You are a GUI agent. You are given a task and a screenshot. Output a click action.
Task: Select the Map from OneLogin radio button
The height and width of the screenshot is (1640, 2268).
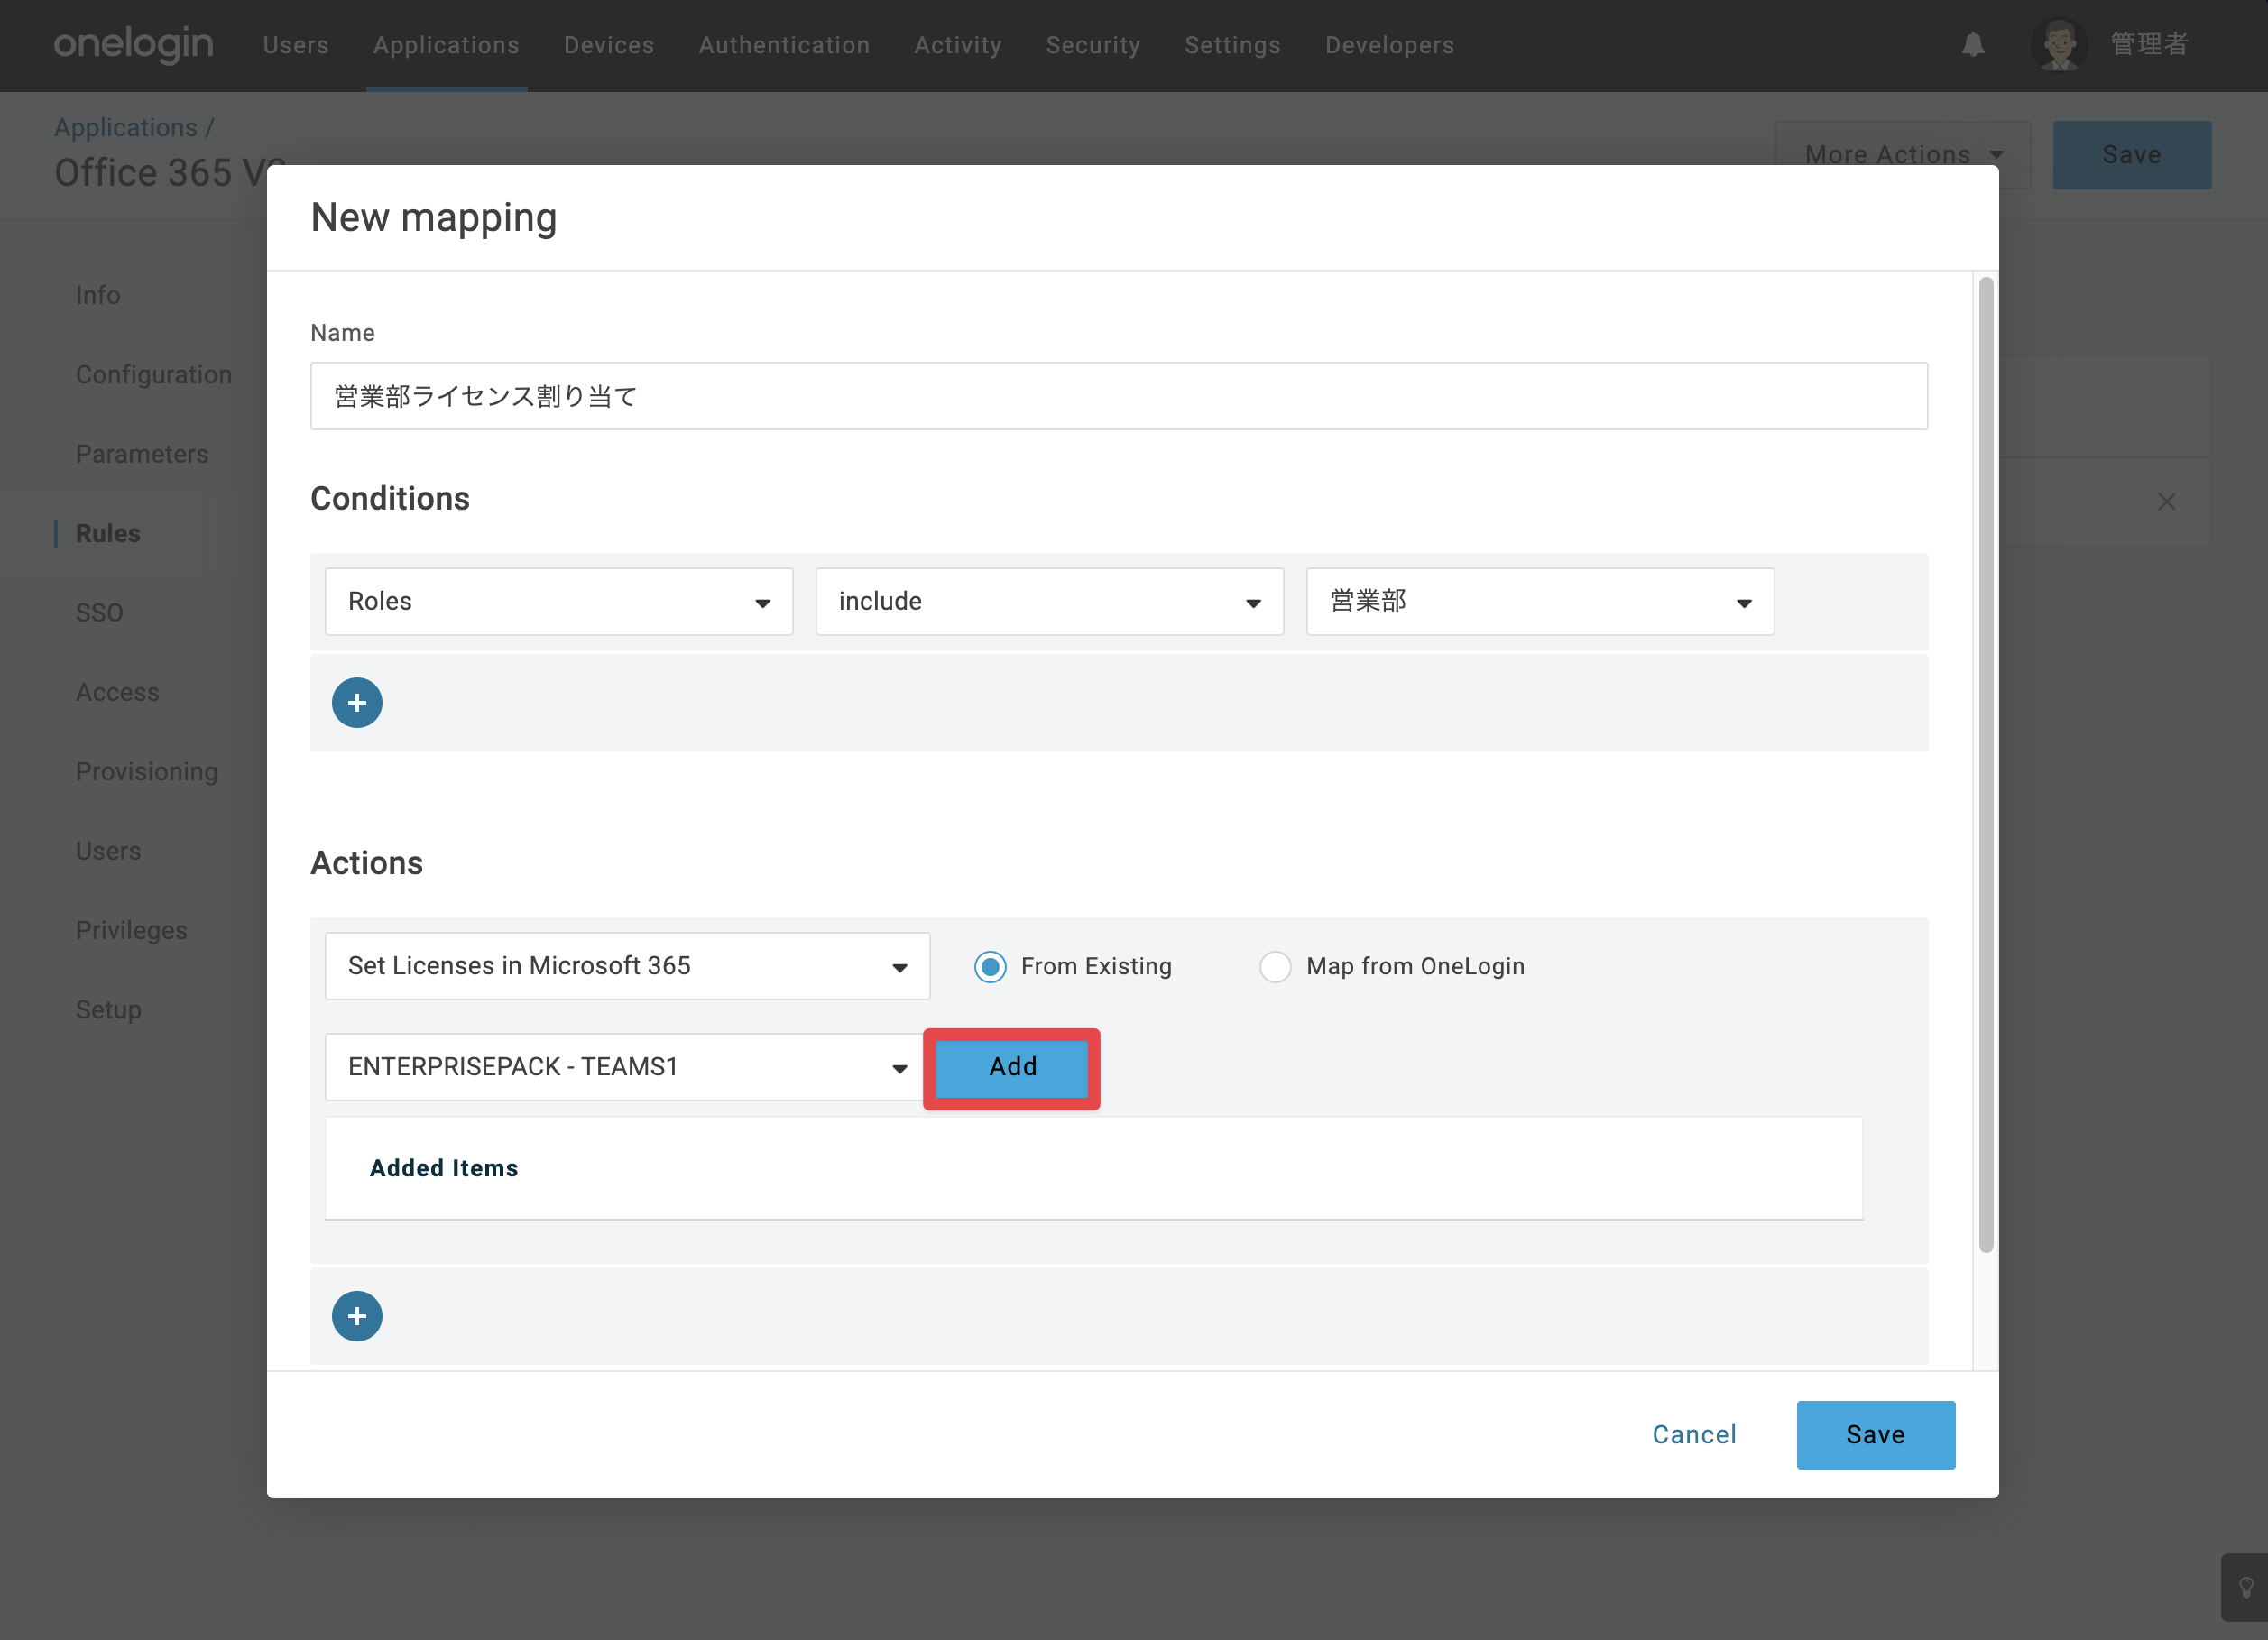[1275, 967]
